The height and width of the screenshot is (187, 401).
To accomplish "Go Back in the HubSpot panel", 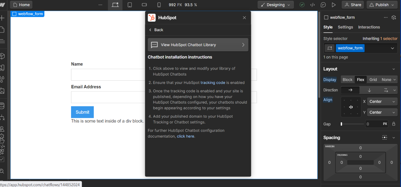I will tap(156, 30).
